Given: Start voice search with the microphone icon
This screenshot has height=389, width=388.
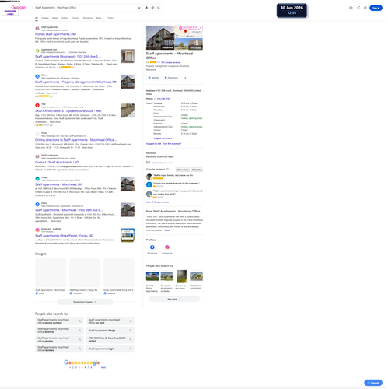Looking at the screenshot, I should [x=146, y=8].
